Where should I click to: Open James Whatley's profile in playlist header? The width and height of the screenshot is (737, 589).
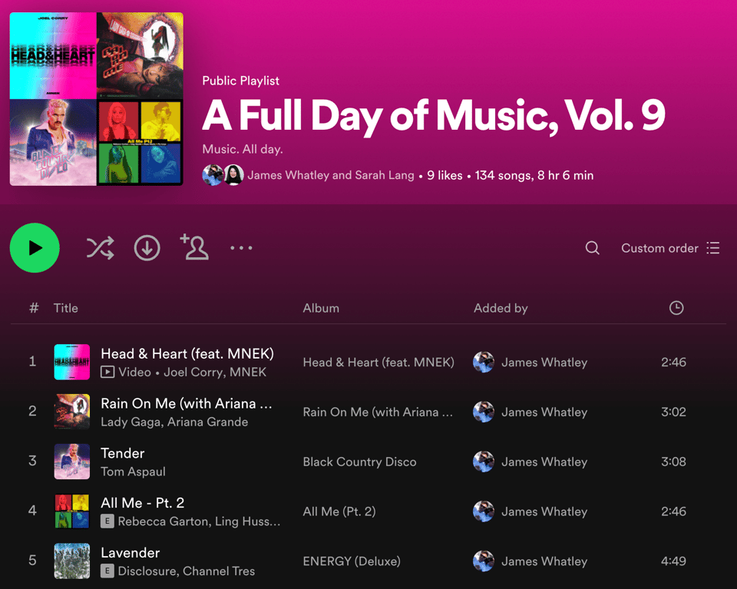288,175
